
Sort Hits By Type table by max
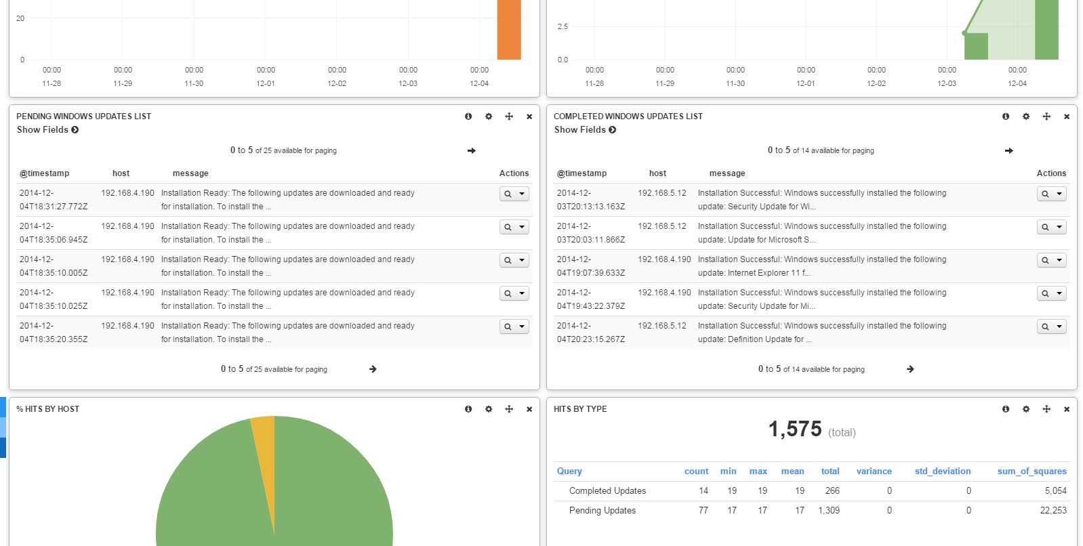(x=758, y=471)
